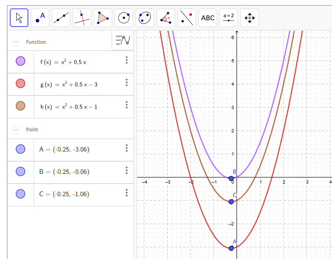Select the Slider a=2 tool
The height and width of the screenshot is (259, 332).
pos(229,18)
